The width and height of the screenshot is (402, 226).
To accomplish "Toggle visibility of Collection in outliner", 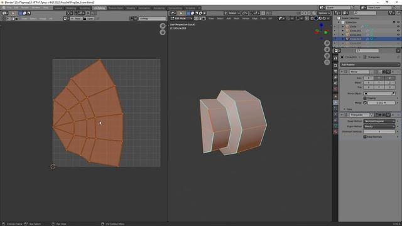I will (x=398, y=23).
